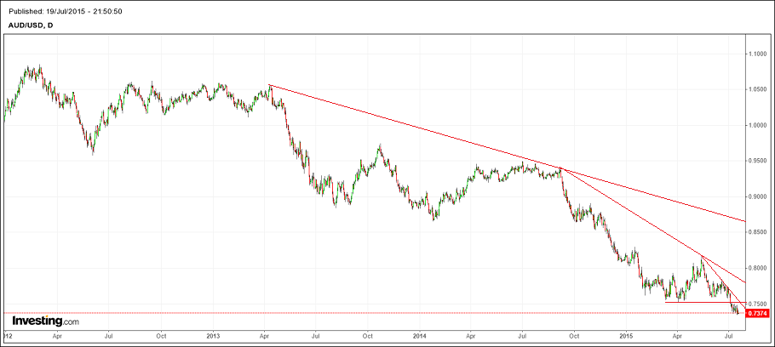775x347 pixels.
Task: Click the Oct label just before 2013
Action: coord(161,334)
